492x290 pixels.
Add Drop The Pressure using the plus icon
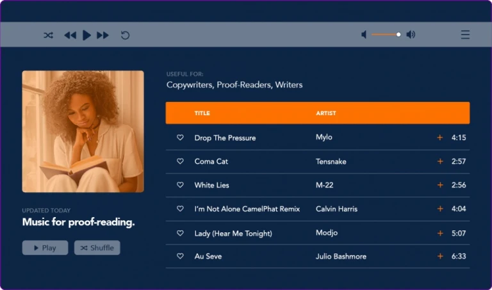[440, 138]
